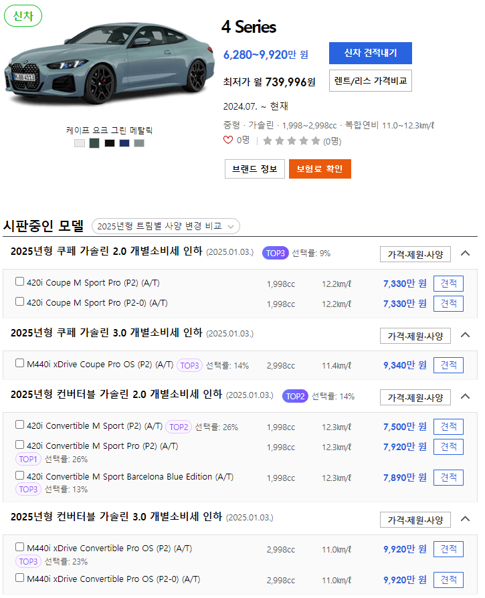This screenshot has height=598, width=485.
Task: Click the TOP2 badge beside 420i Convertible M Sport
Action: click(x=179, y=427)
